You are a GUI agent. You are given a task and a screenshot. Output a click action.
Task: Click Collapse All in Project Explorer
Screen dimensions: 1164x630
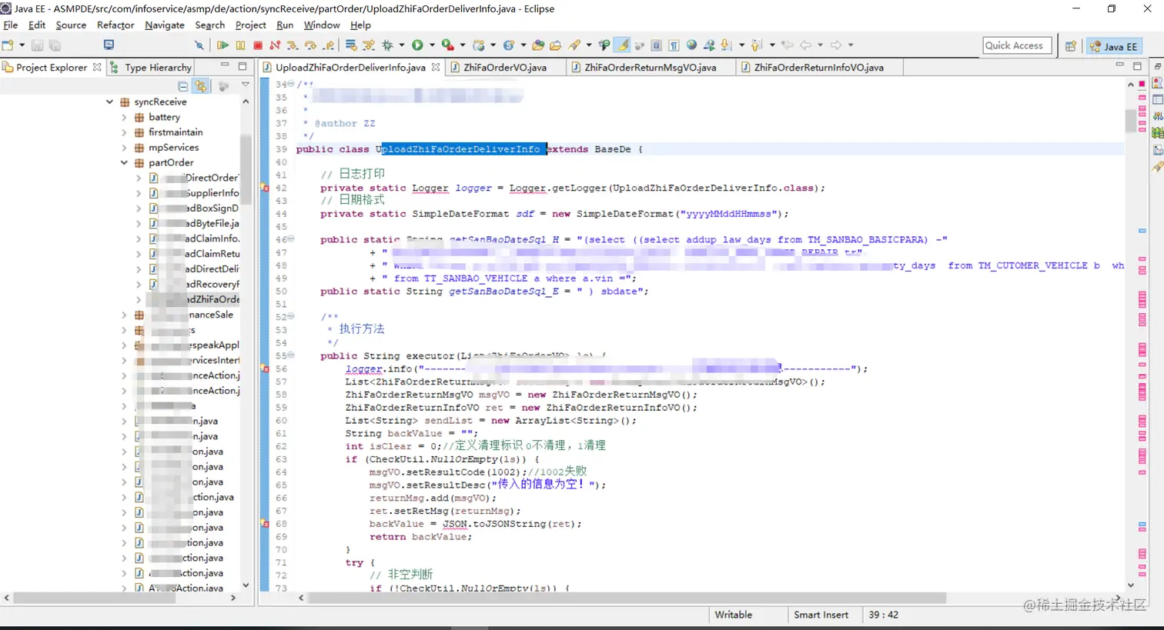(x=182, y=86)
